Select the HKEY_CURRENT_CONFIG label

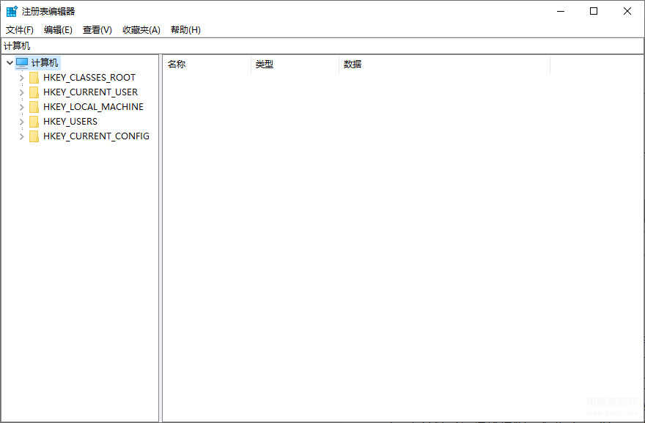[x=96, y=136]
